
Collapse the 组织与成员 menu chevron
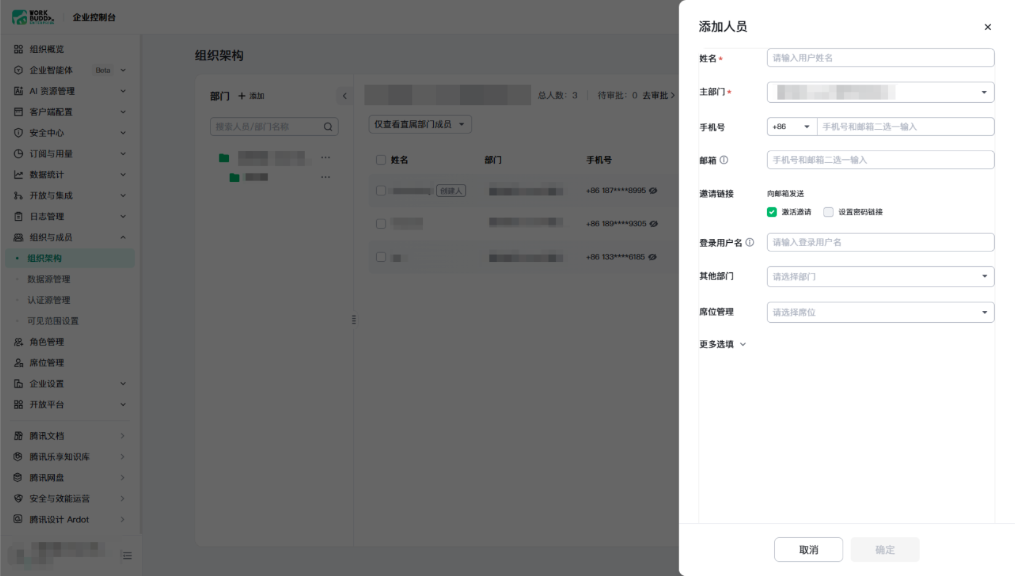point(123,237)
